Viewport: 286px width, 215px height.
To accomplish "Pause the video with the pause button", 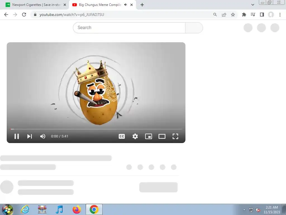I will tap(16, 136).
